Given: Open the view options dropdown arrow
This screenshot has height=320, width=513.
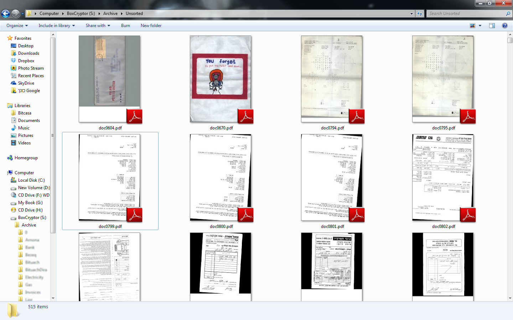Looking at the screenshot, I should coord(480,26).
